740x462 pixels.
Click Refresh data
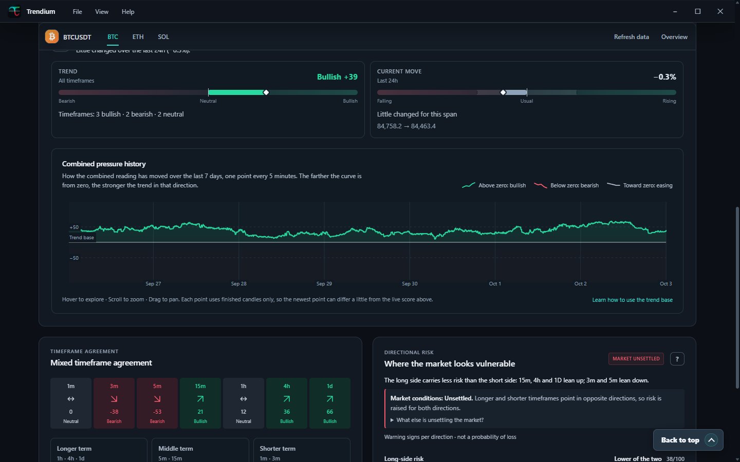point(631,37)
